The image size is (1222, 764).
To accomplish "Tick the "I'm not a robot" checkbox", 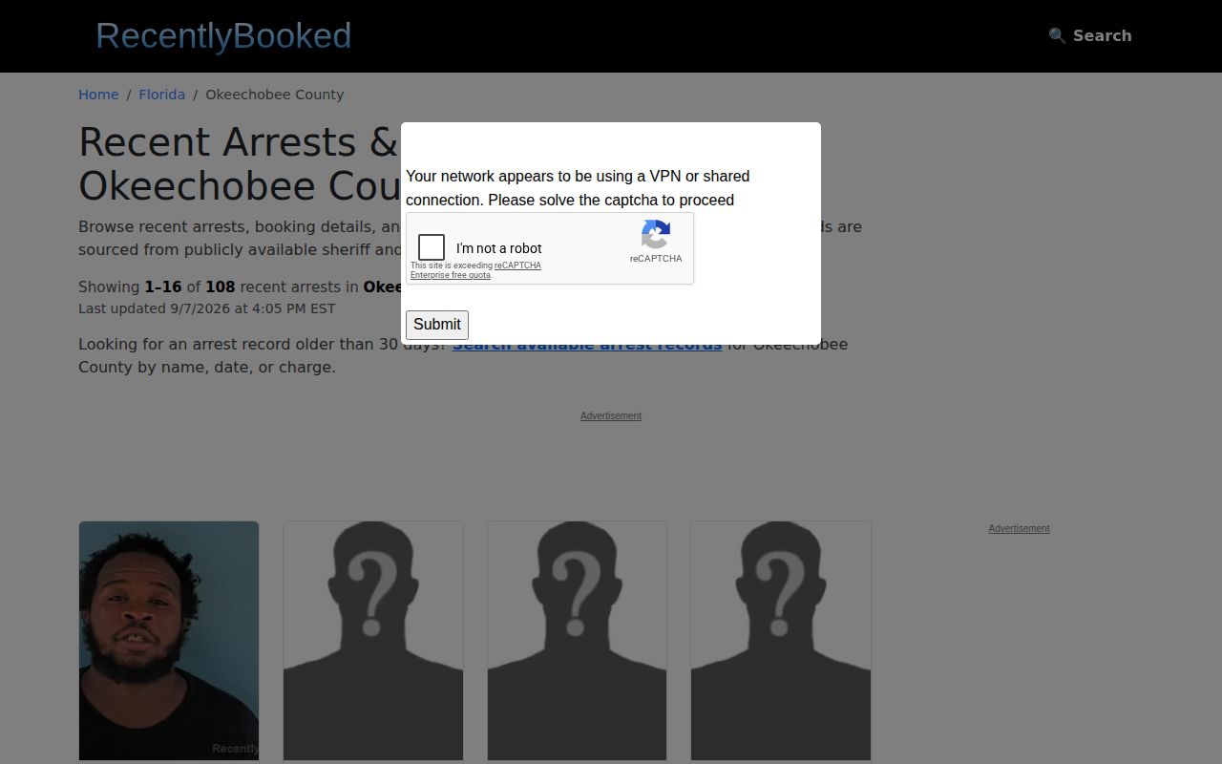I will 432,247.
